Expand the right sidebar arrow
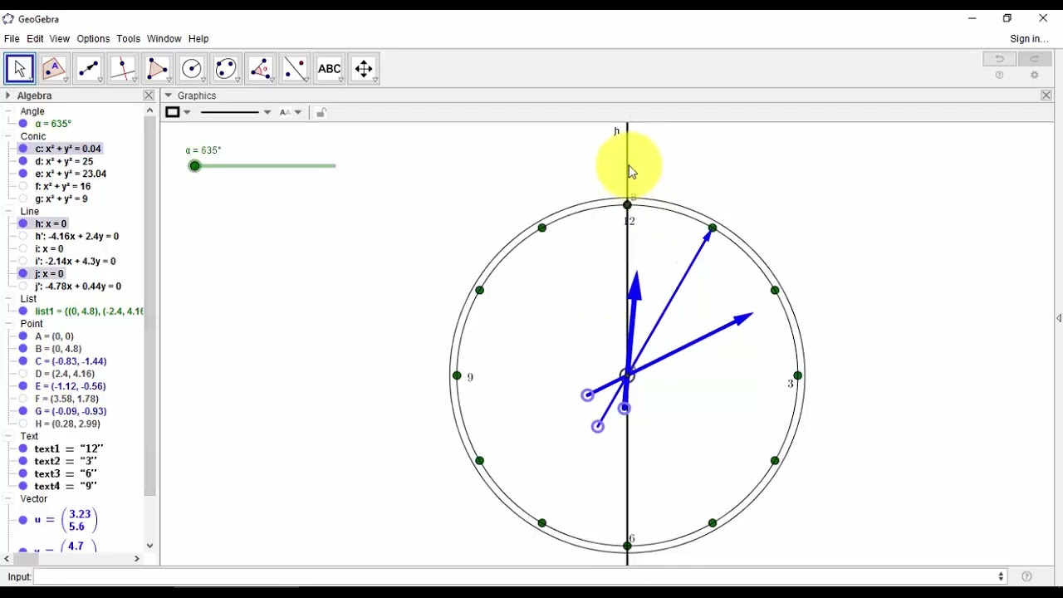Image resolution: width=1063 pixels, height=598 pixels. coord(1059,318)
